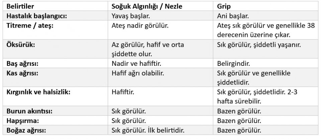This screenshot has height=139, width=321.
Task: Click the 'Sık görülür. İlk belirtidir.' cell
Action: click(148, 130)
